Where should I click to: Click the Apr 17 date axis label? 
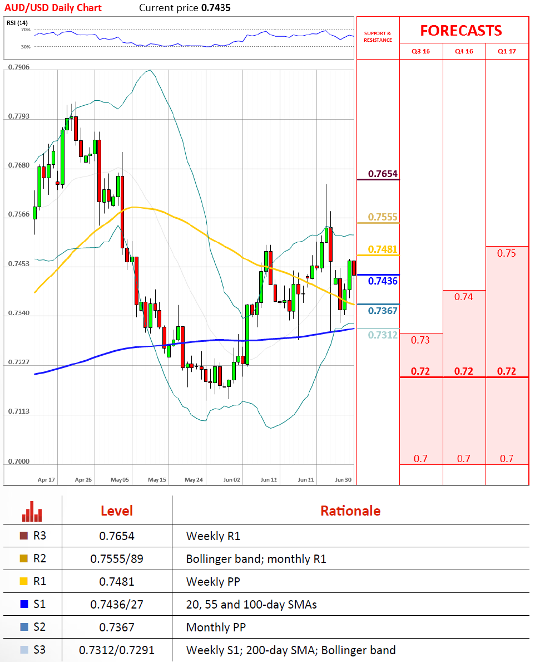pyautogui.click(x=46, y=479)
